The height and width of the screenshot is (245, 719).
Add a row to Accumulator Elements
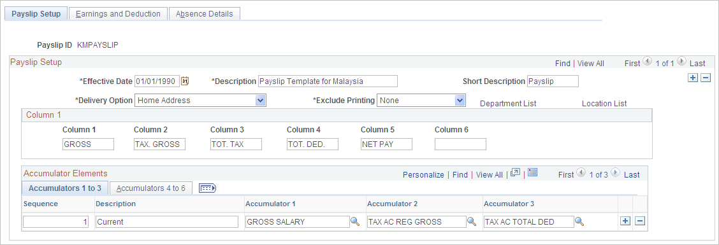[x=625, y=221]
